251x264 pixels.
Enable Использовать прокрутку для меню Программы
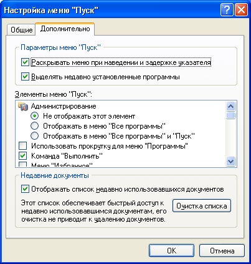click(23, 146)
